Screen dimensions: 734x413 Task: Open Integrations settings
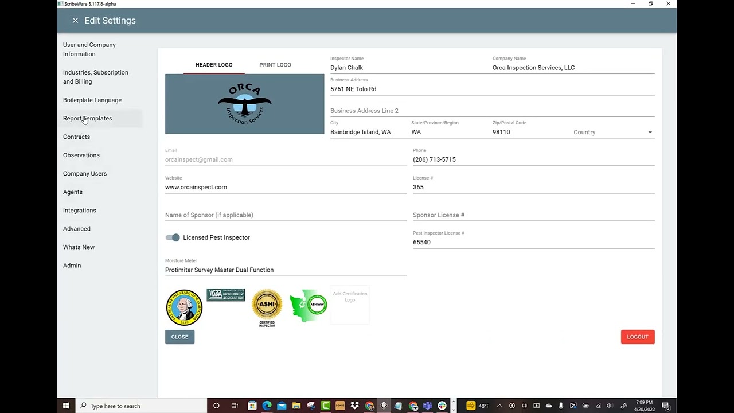[80, 210]
